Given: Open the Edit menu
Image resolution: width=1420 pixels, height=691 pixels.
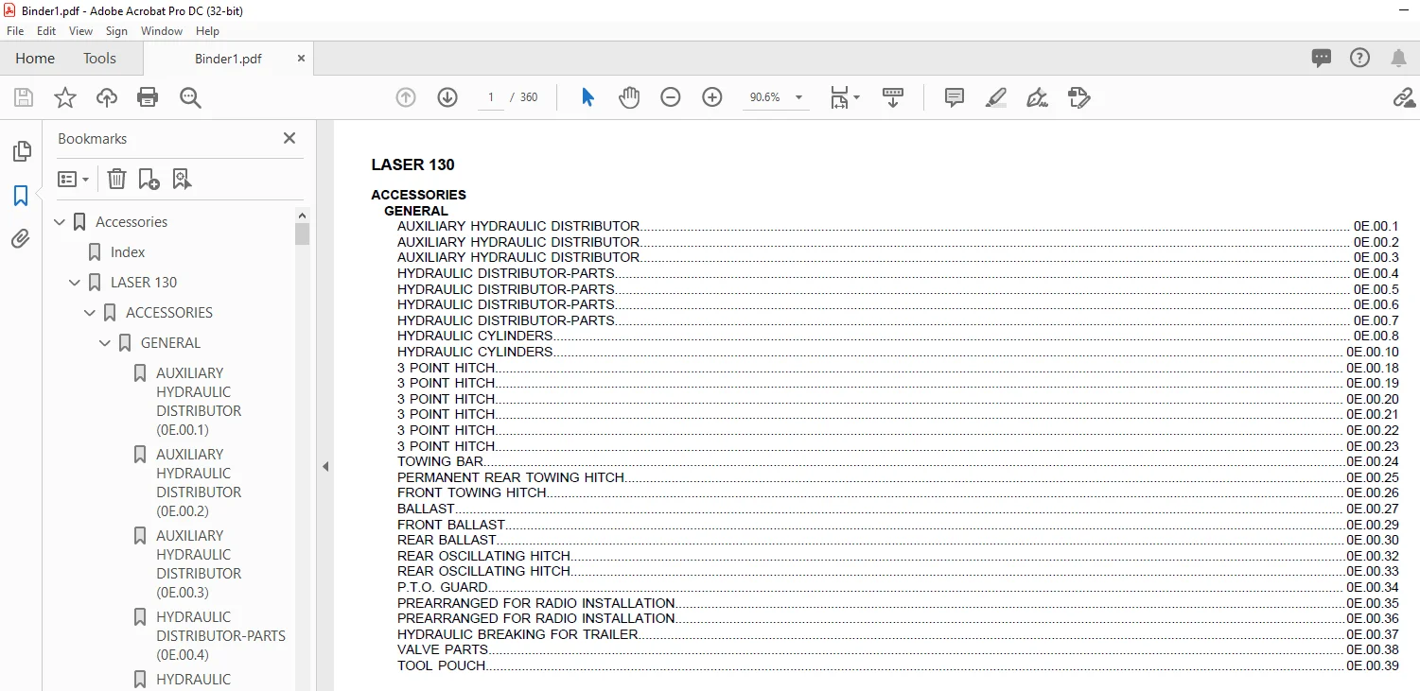Looking at the screenshot, I should 46,31.
